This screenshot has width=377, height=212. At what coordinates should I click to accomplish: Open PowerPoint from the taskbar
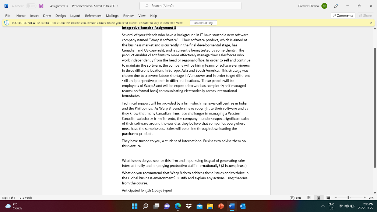(221, 206)
